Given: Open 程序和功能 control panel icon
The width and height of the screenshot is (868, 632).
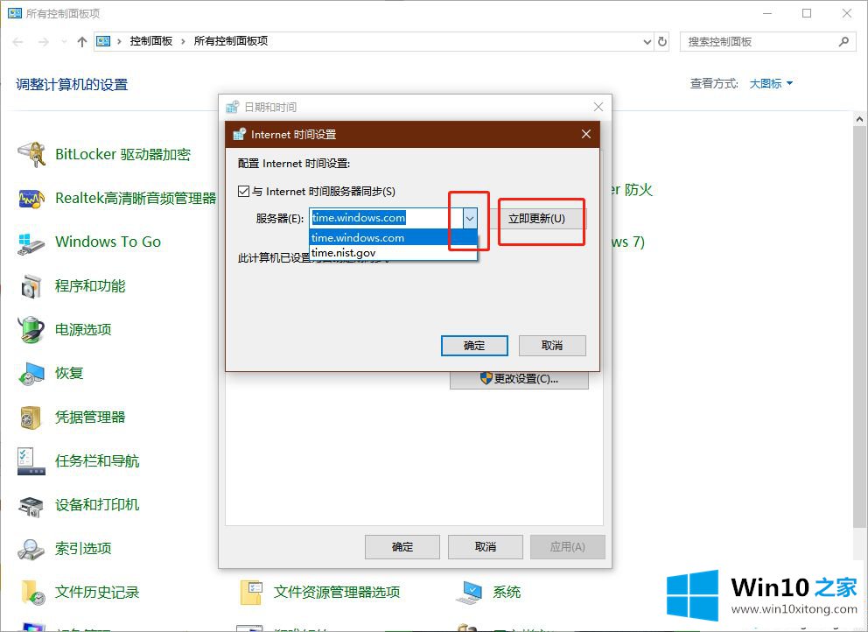Looking at the screenshot, I should coord(31,286).
